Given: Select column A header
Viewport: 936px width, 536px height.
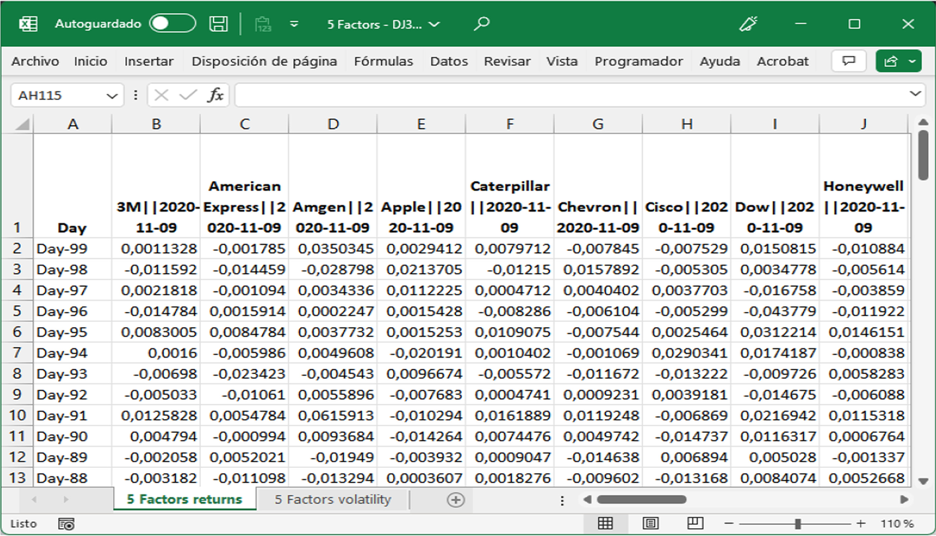Looking at the screenshot, I should pyautogui.click(x=73, y=124).
